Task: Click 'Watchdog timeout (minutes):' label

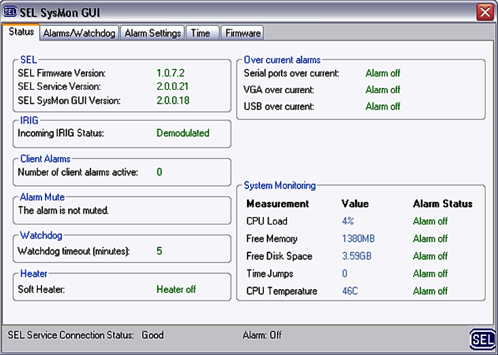Action: [73, 251]
